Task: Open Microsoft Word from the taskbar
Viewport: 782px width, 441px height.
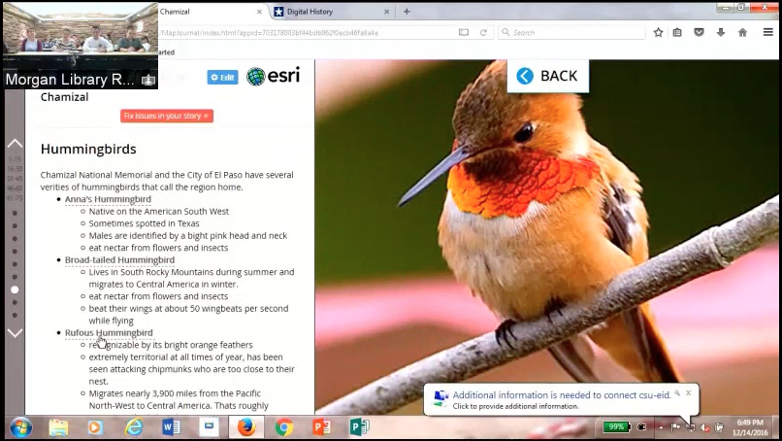Action: [172, 426]
